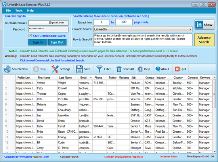Click the Time Elapse status text
Image resolution: width=218 pixels, height=162 pixels.
(x=200, y=156)
